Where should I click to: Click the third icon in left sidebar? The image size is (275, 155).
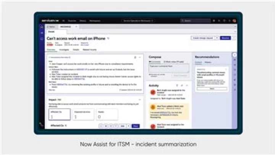click(x=42, y=39)
